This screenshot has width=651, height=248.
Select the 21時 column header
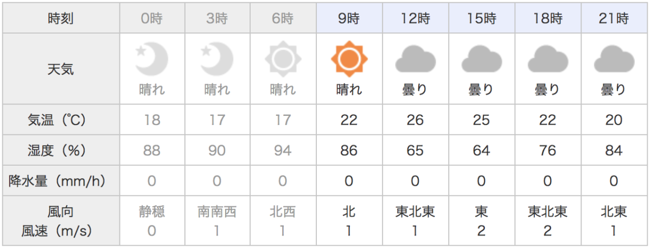click(614, 19)
